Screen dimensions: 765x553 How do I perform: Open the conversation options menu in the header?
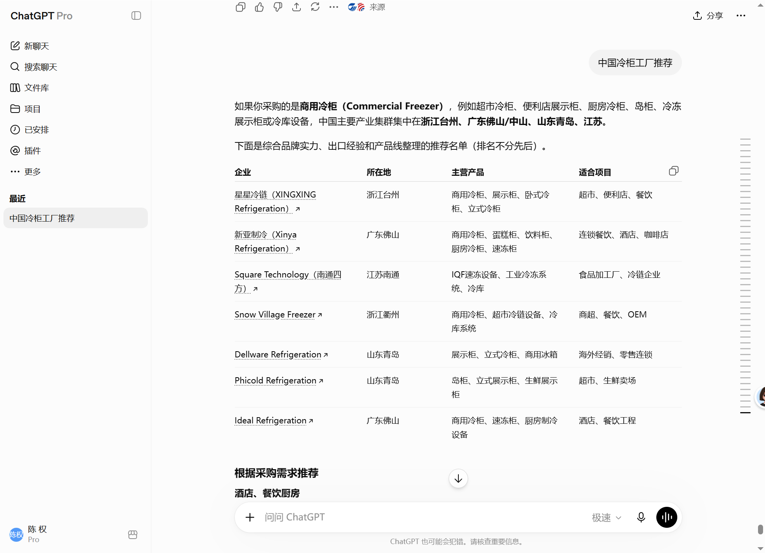(741, 16)
